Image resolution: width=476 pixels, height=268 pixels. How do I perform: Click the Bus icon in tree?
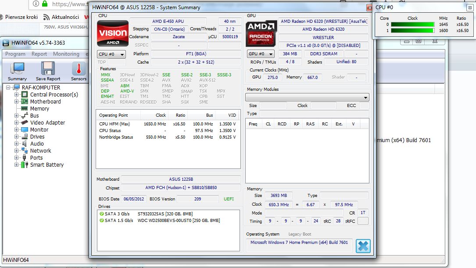point(25,115)
